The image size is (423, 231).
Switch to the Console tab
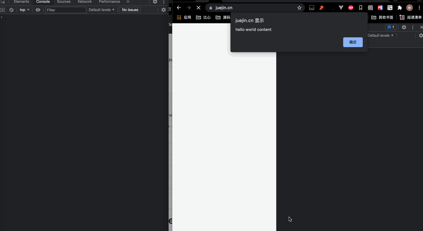point(43,2)
